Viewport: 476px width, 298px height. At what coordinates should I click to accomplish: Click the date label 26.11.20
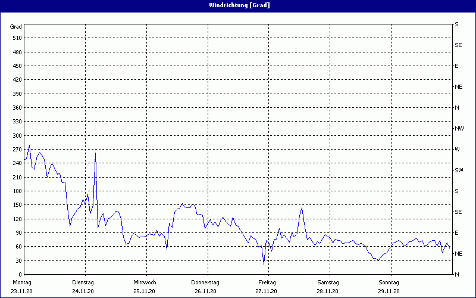click(x=205, y=291)
